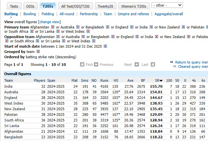
Task: Remove New Zealand from Primary team filter
Action: click(x=183, y=27)
